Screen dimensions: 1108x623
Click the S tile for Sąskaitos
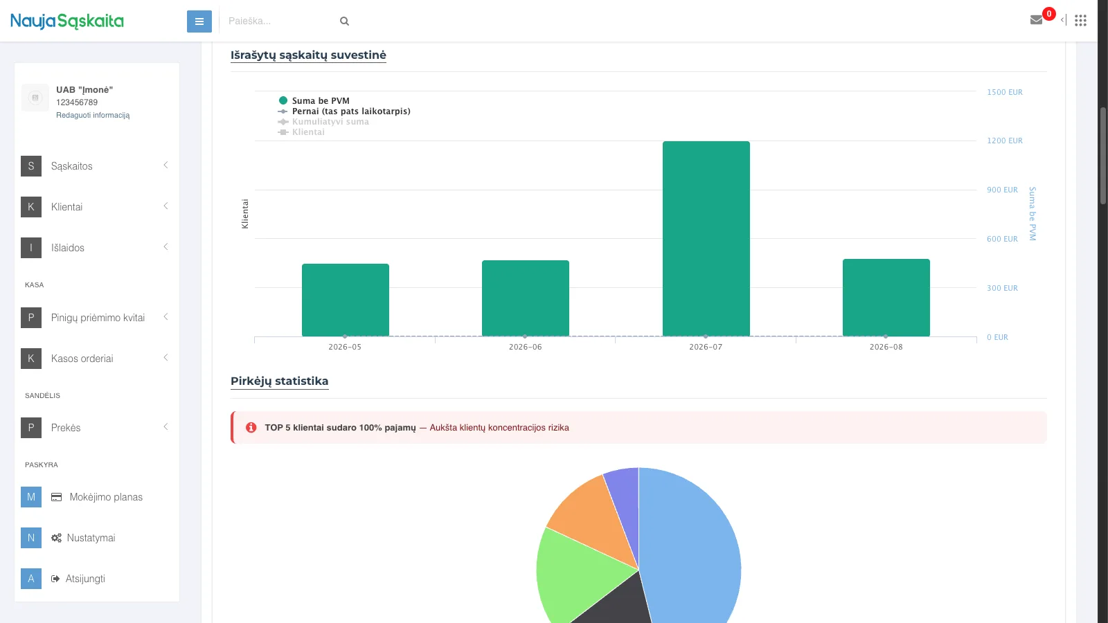pyautogui.click(x=31, y=166)
